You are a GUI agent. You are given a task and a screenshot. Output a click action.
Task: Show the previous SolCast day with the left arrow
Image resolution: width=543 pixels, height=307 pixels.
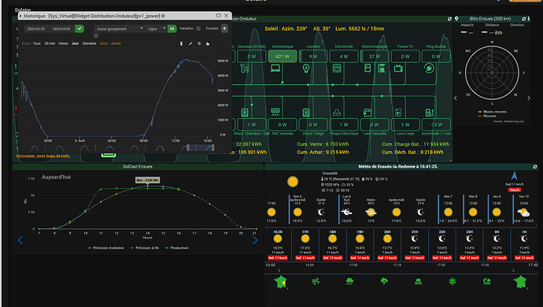tap(20, 240)
